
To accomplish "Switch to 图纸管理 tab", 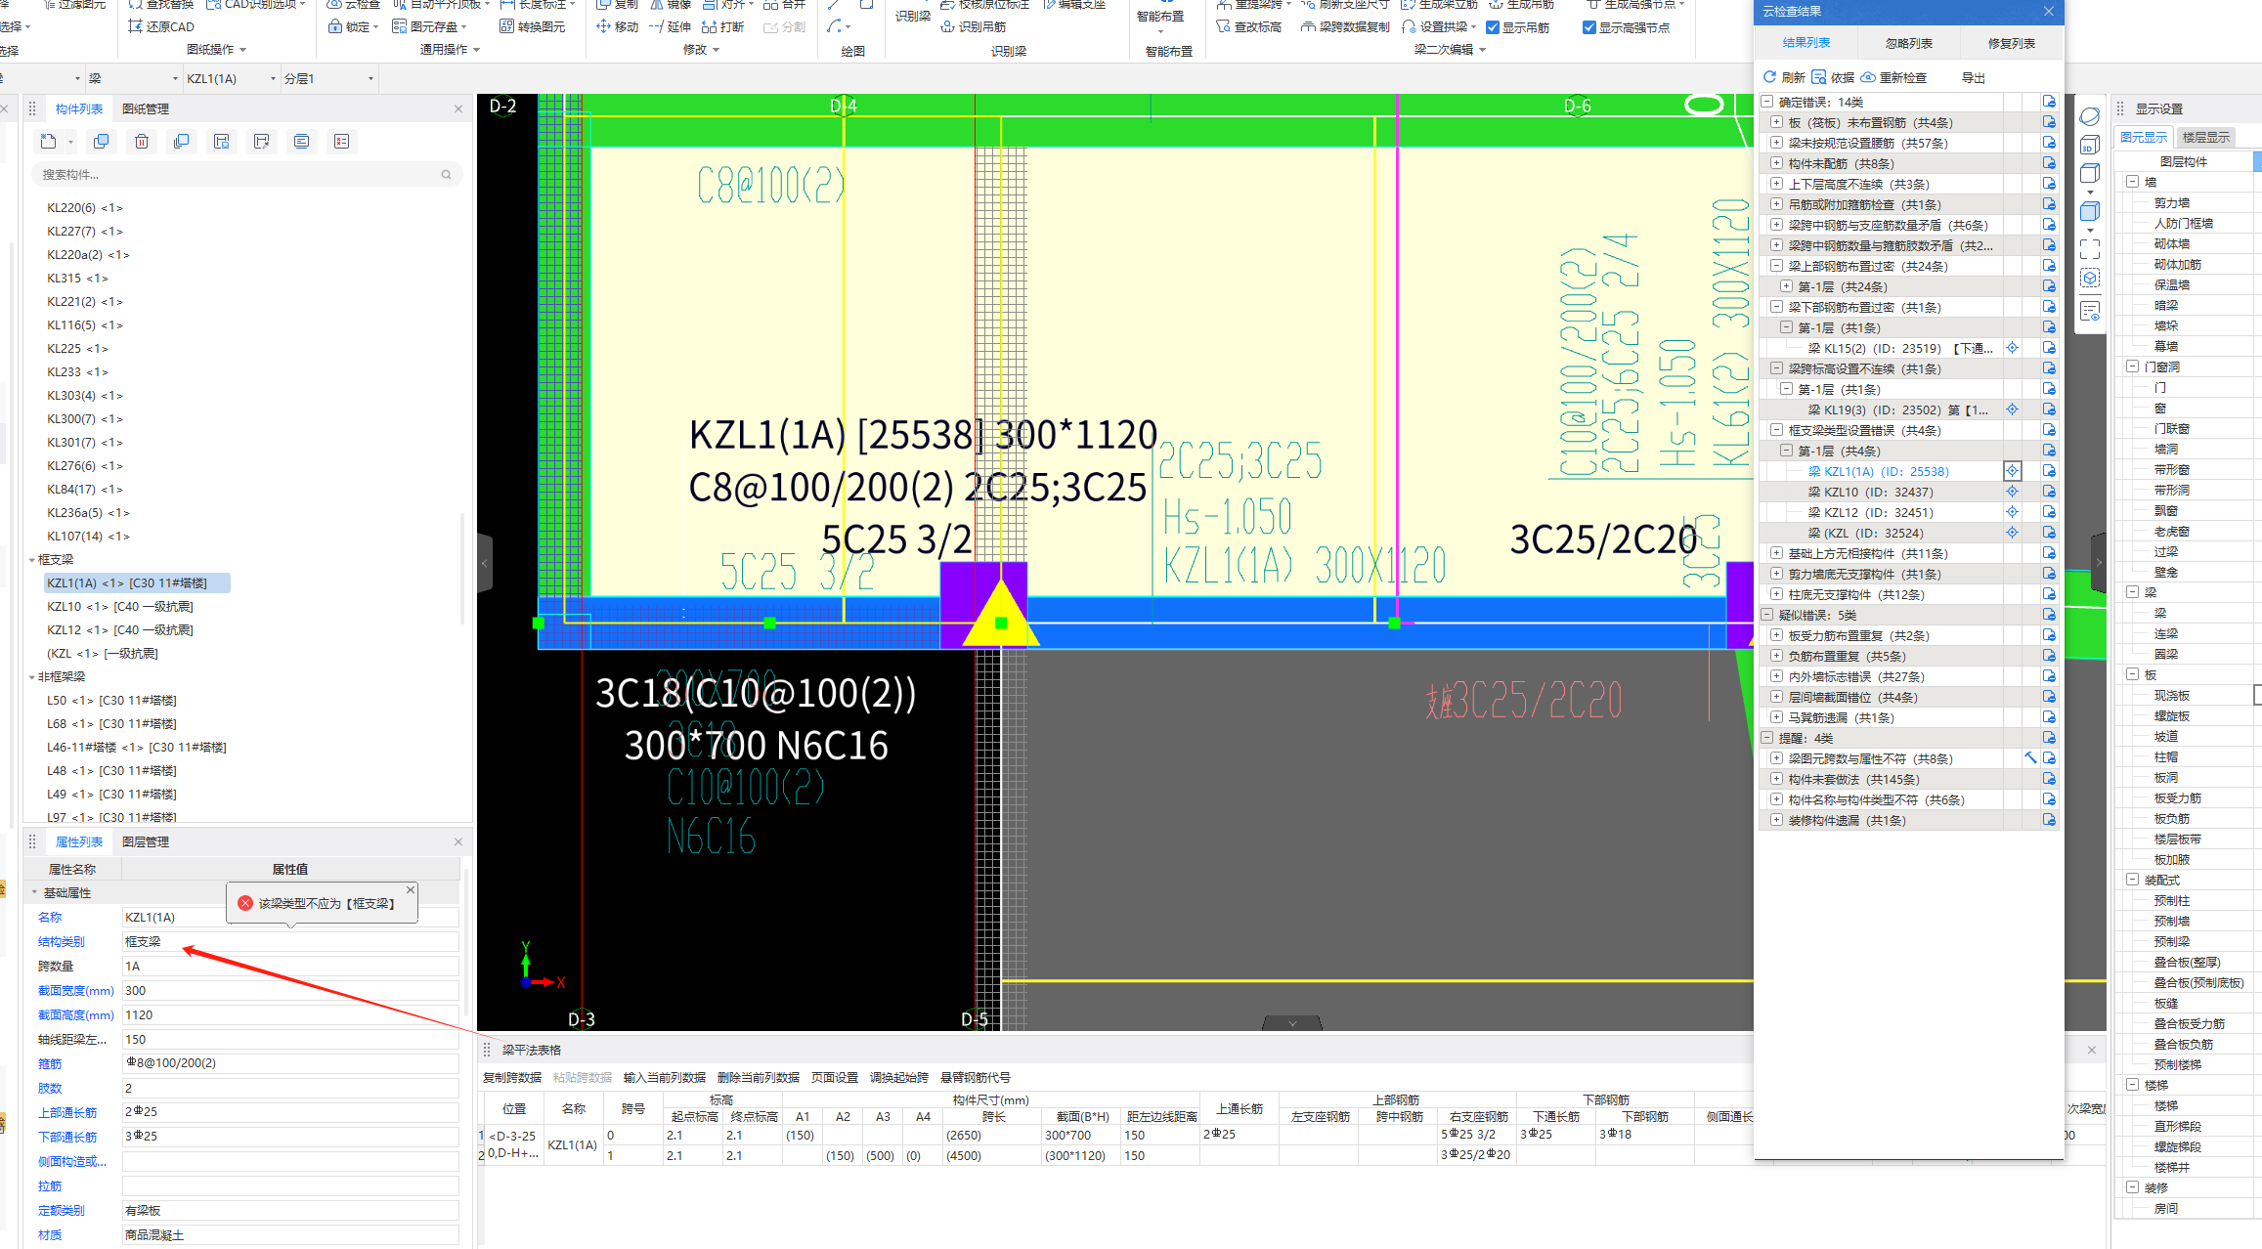I will (146, 108).
